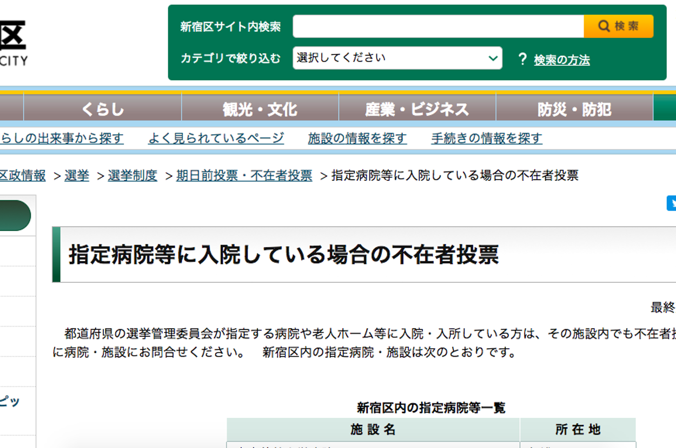Viewport: 676px width, 448px height.
Task: Click the Shinjuku City logo
Action: pos(13,43)
